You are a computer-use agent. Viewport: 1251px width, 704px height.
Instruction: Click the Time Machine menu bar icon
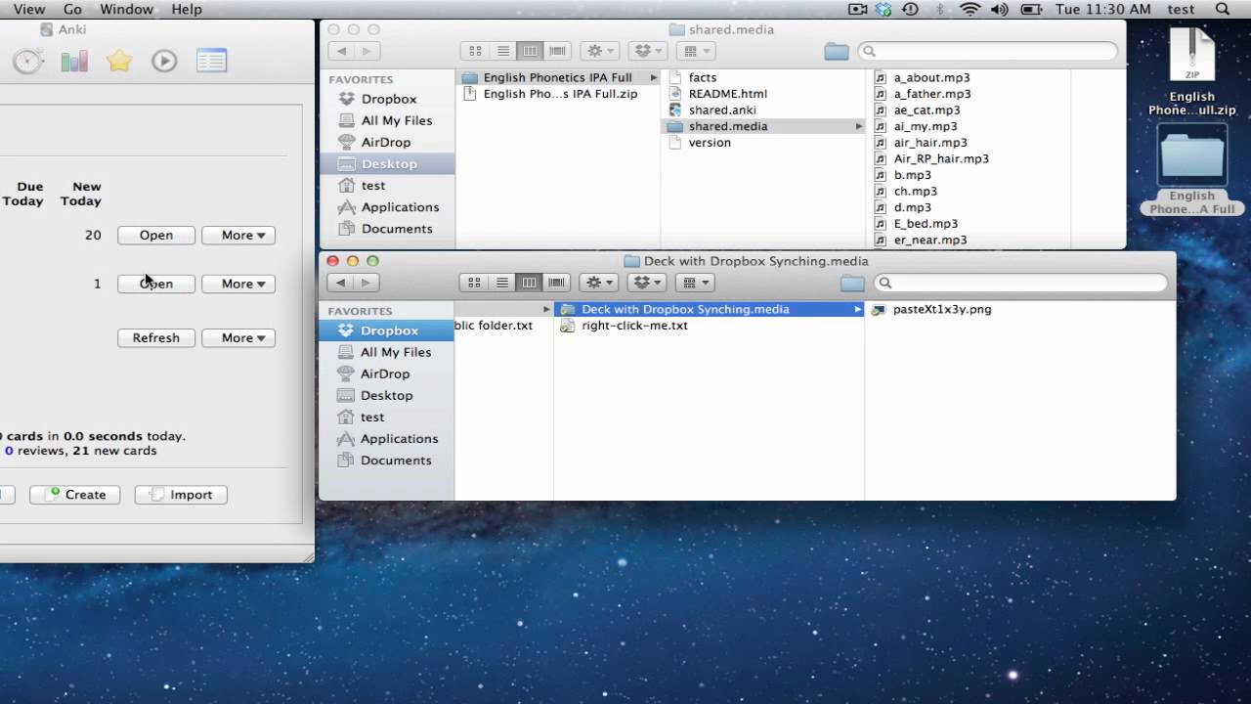coord(911,9)
